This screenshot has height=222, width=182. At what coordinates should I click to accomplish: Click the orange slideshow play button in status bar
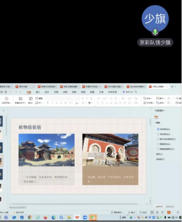pyautogui.click(x=169, y=212)
